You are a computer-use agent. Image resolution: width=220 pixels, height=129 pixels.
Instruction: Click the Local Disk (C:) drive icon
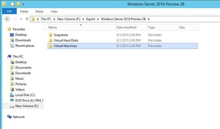click(12, 95)
